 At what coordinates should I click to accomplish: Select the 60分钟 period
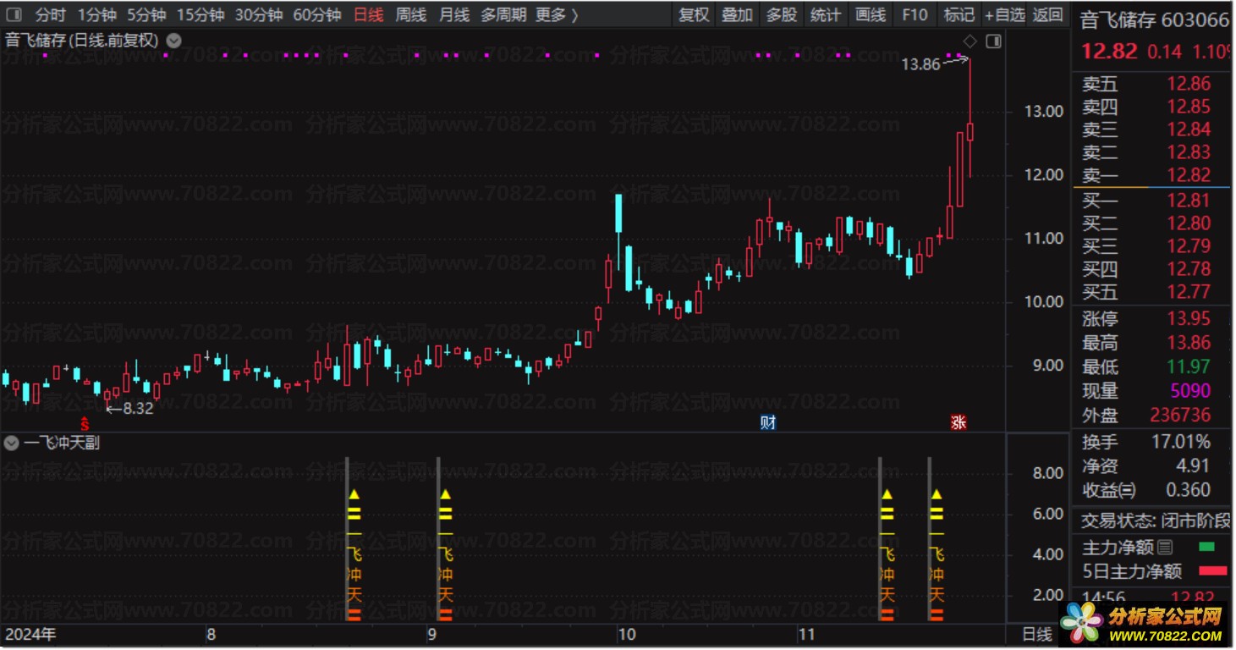coord(317,15)
